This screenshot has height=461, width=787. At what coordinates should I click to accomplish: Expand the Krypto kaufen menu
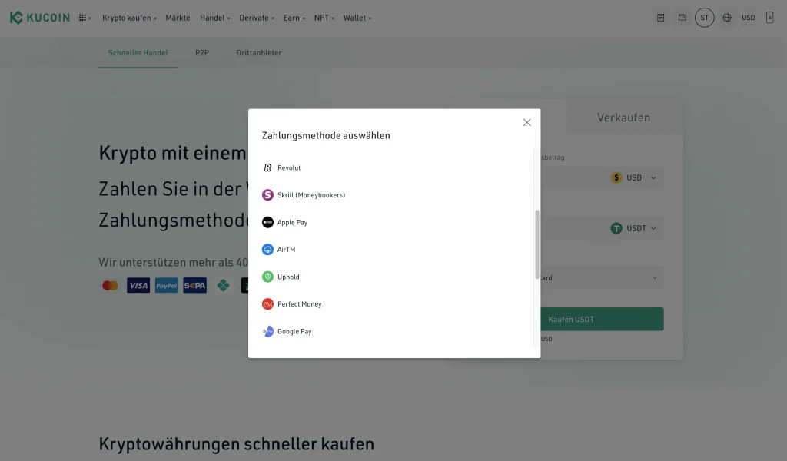tap(129, 18)
